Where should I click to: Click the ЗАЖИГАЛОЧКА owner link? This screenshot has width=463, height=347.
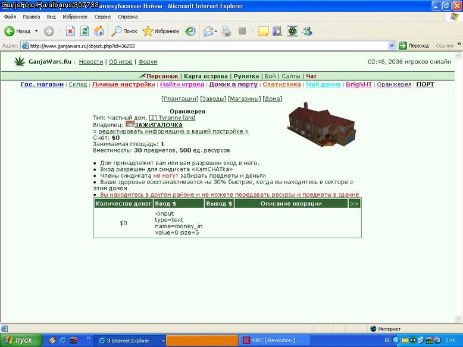click(158, 125)
